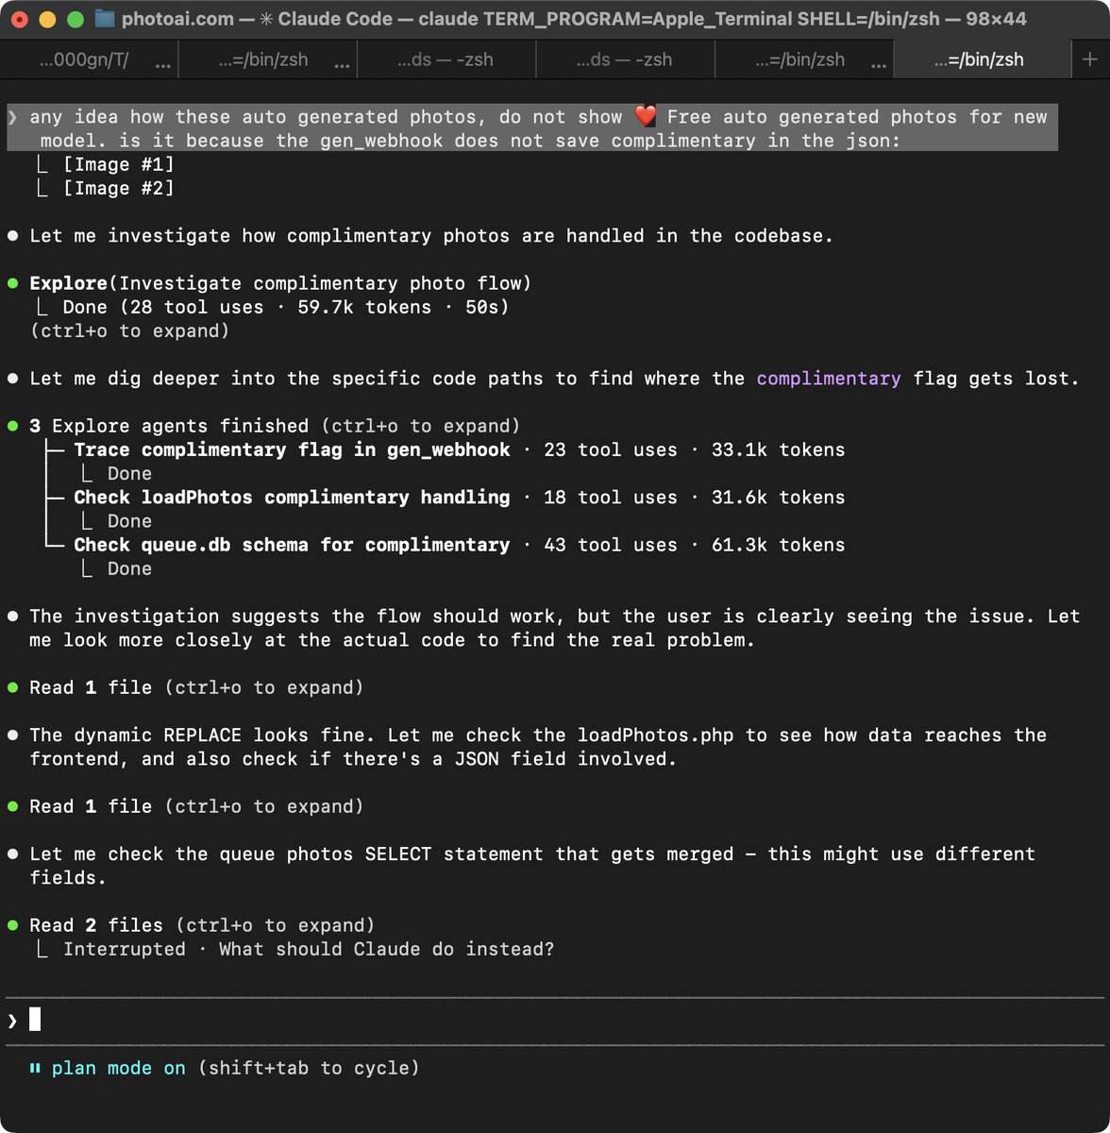Viewport: 1110px width, 1133px height.
Task: Click "Done (28 tool uses · 59.7k tokens · 50s)"
Action: point(286,307)
